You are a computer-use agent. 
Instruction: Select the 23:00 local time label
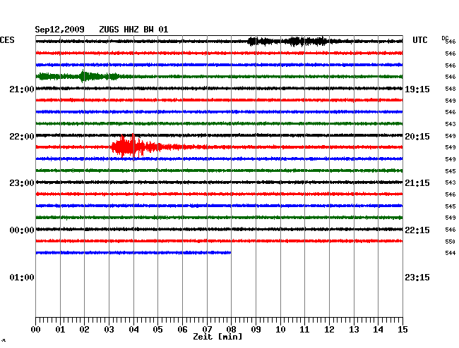point(22,183)
